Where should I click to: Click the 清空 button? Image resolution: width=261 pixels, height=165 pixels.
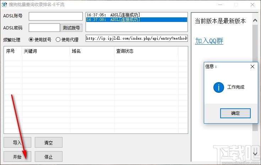point(48,142)
